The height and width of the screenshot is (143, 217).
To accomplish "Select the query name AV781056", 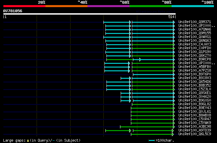I will tap(13, 11).
